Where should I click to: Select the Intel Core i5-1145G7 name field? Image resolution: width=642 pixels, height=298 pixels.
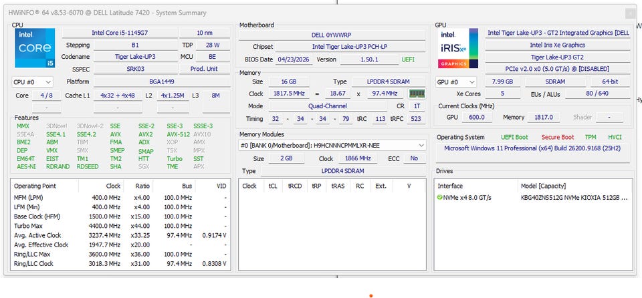click(x=120, y=33)
